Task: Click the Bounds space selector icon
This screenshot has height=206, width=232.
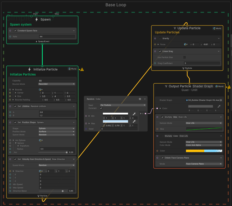Action: pos(40,90)
